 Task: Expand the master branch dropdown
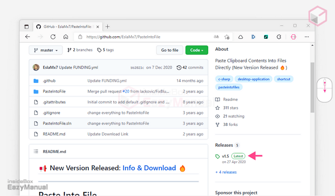[46, 50]
